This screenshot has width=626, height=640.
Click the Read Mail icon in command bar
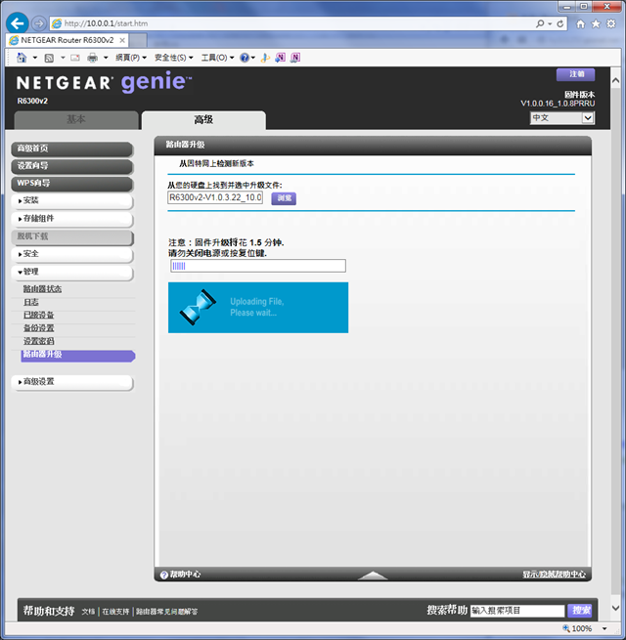[75, 58]
